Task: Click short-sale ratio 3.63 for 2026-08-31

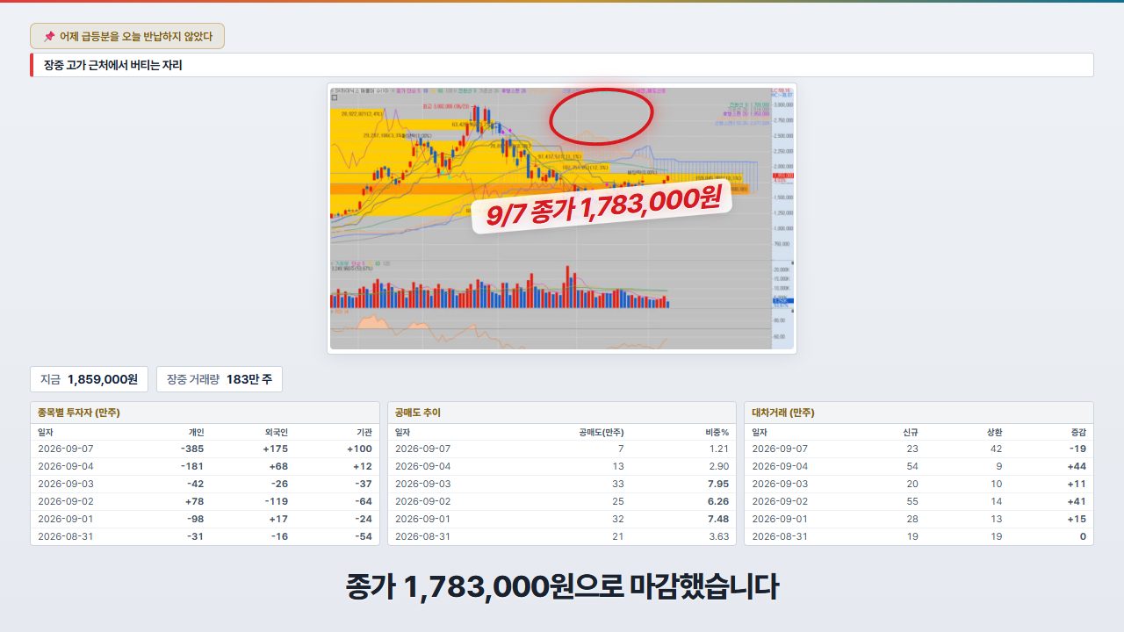Action: (718, 536)
